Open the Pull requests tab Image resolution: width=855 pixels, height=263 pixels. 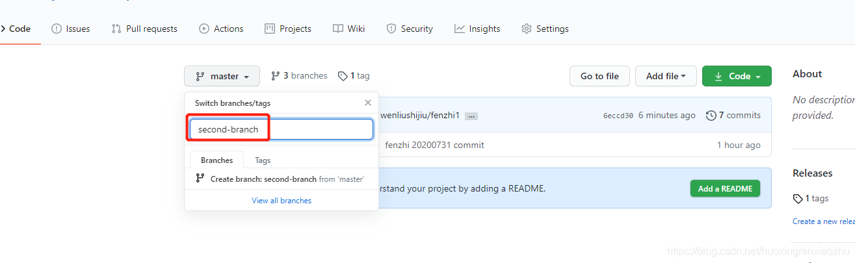144,29
